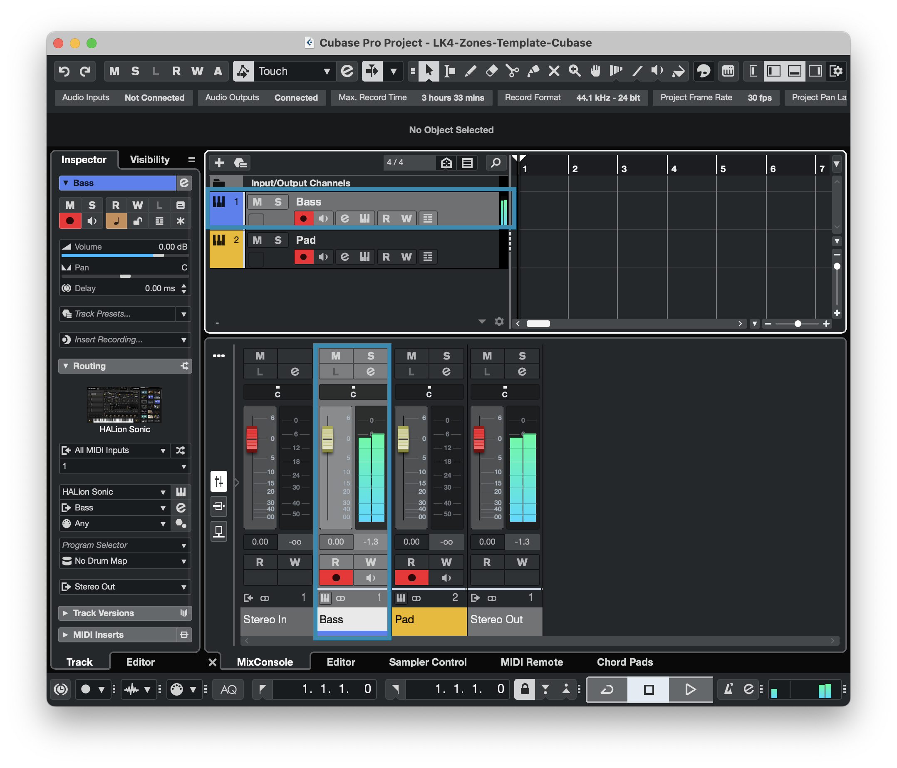Open Track Presets icon in track list header
897x768 pixels.
tap(240, 163)
